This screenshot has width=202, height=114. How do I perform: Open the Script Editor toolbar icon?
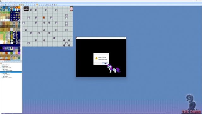coord(50,5)
